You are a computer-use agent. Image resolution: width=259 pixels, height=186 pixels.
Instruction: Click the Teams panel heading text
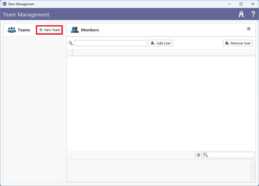24,30
